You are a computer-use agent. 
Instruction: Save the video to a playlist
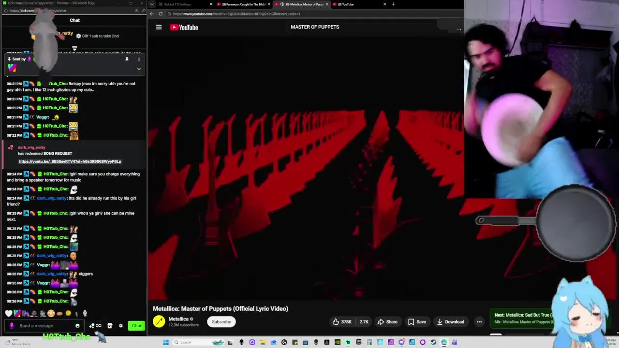(417, 322)
